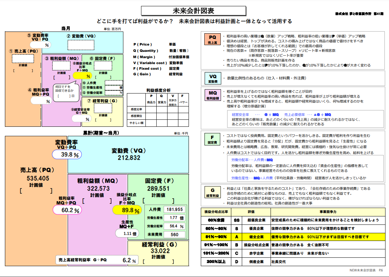Click the ⑫ 労働分配率 % field
The height and width of the screenshot is (277, 389).
click(114, 92)
